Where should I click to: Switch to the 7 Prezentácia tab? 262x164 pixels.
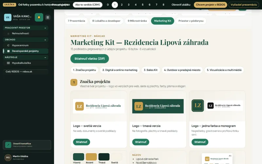point(76,21)
